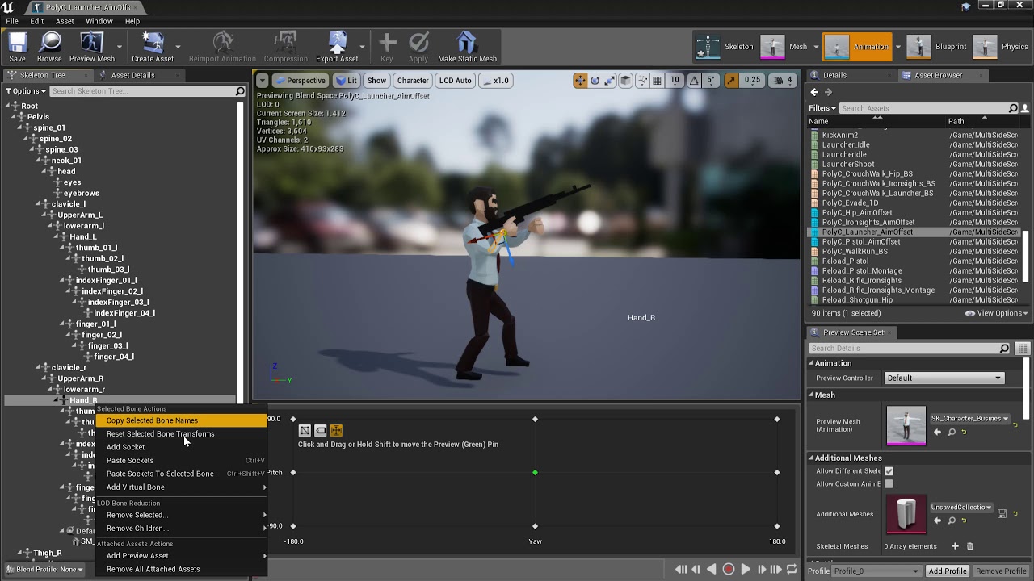Viewport: 1034px width, 581px height.
Task: Open the LOD Auto dropdown
Action: [x=455, y=80]
